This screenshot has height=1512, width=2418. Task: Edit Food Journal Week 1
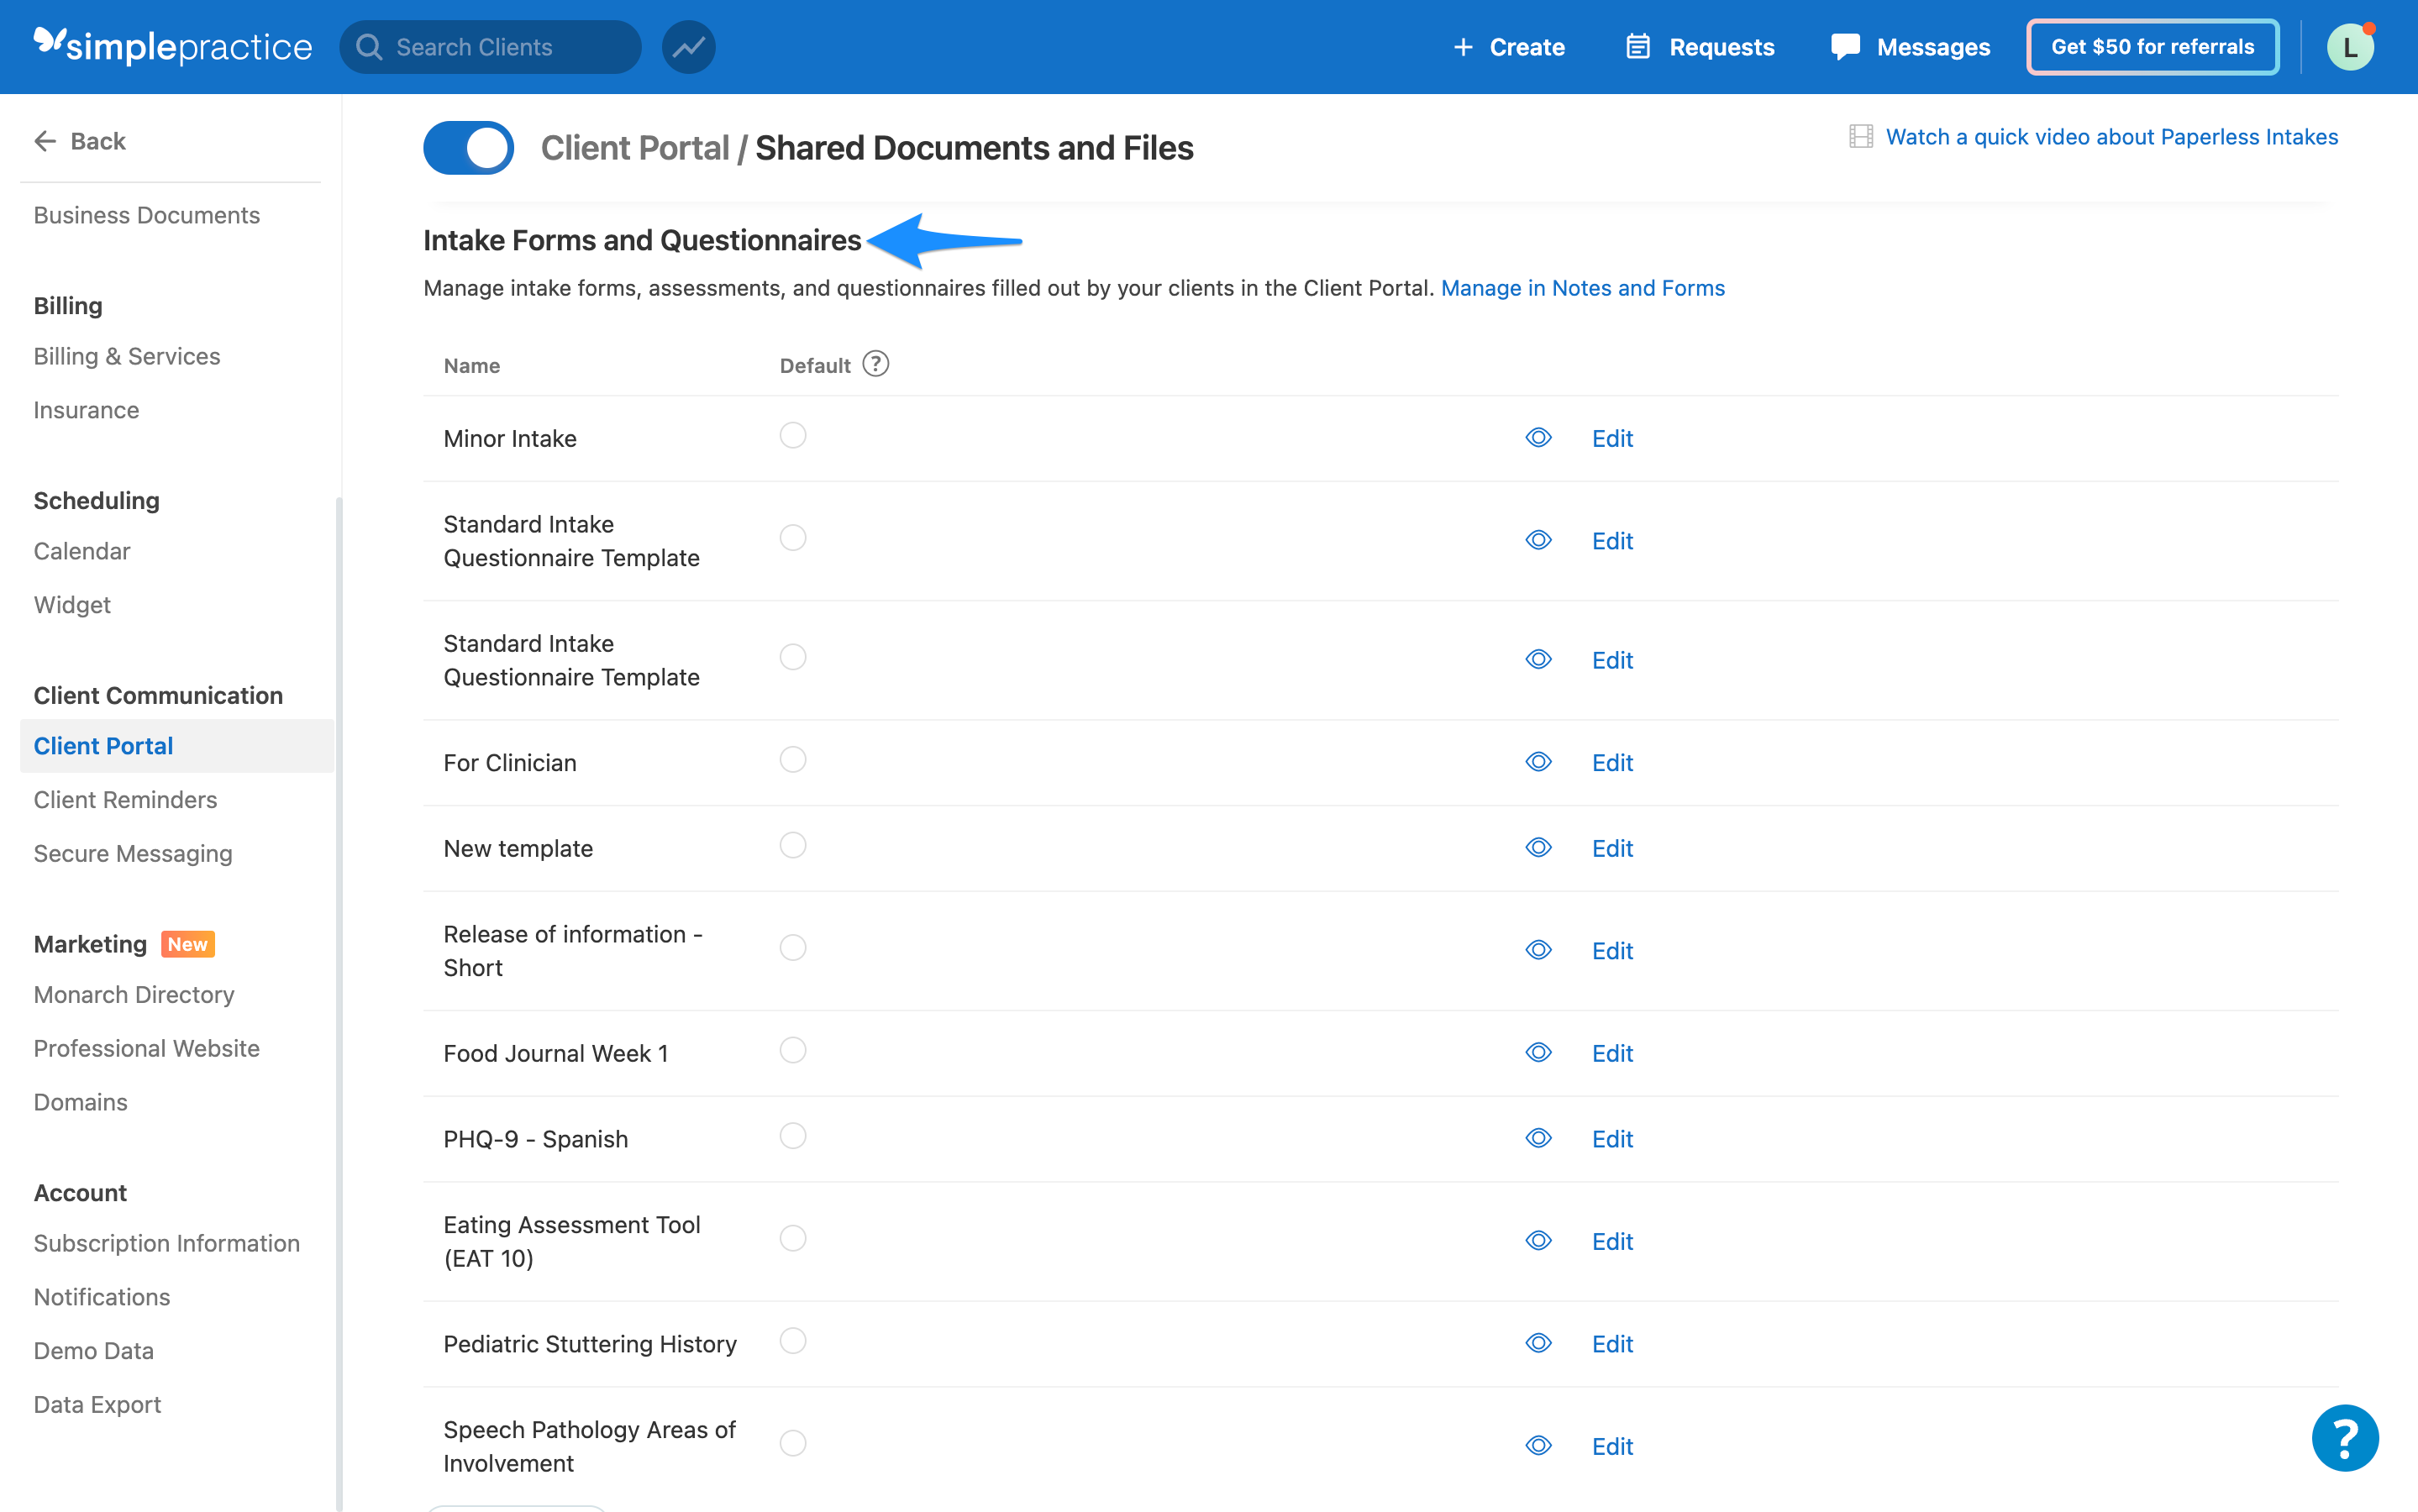1612,1053
